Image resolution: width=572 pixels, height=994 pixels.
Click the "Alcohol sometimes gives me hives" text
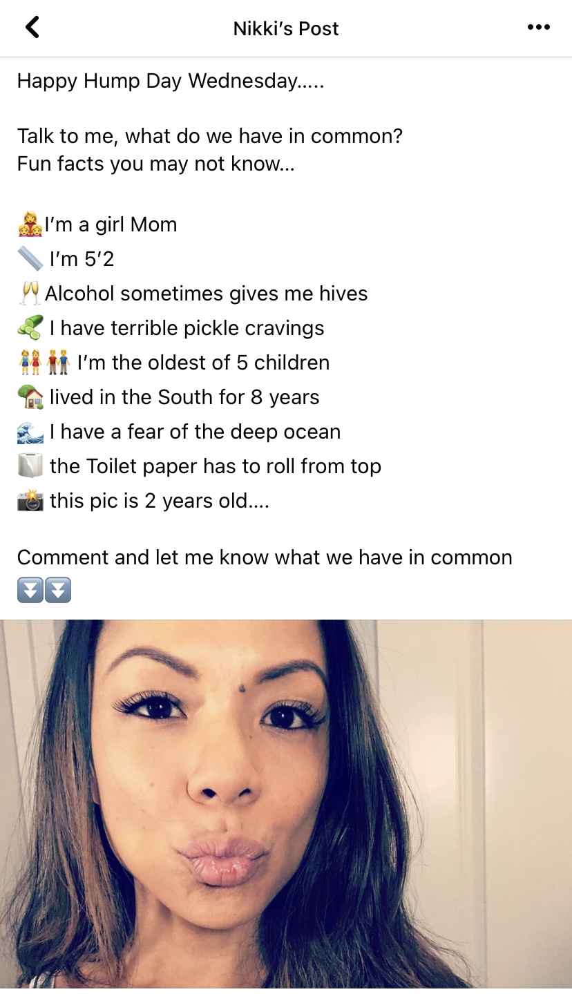click(206, 294)
